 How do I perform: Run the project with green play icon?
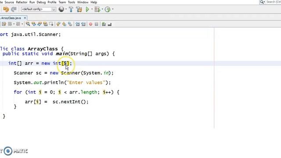87,9
